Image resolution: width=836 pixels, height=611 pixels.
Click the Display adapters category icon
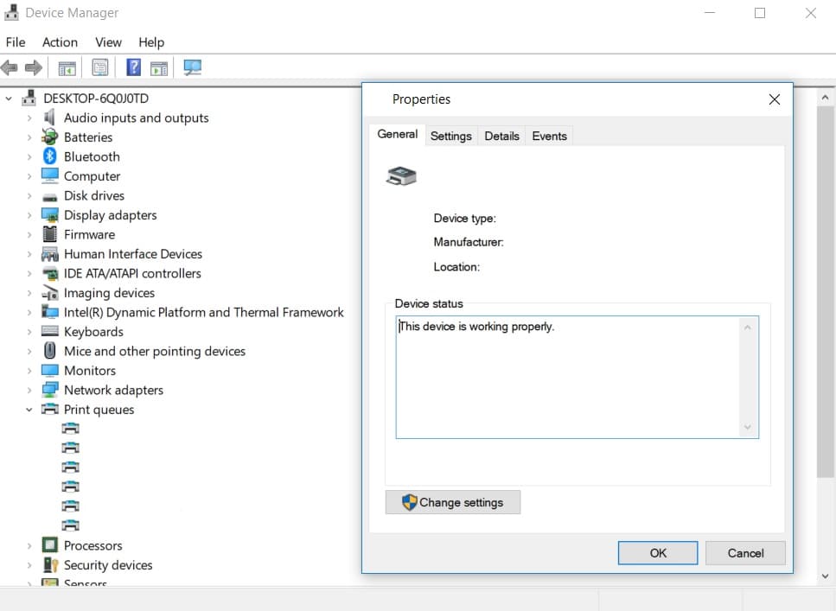[x=50, y=215]
